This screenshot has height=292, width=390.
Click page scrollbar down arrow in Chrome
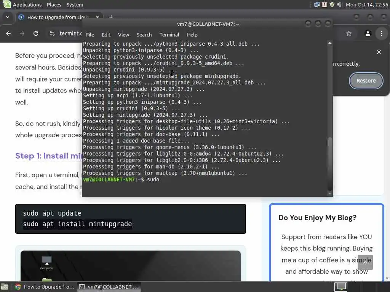point(387,279)
